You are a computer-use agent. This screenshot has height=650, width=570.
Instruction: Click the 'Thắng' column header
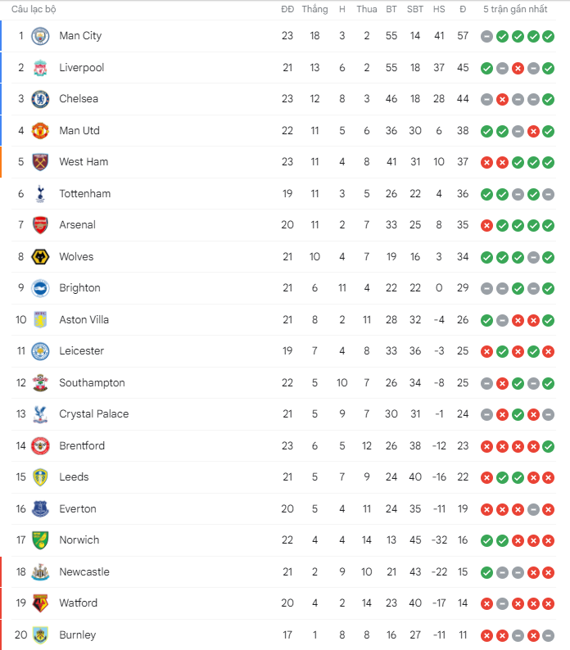click(314, 9)
